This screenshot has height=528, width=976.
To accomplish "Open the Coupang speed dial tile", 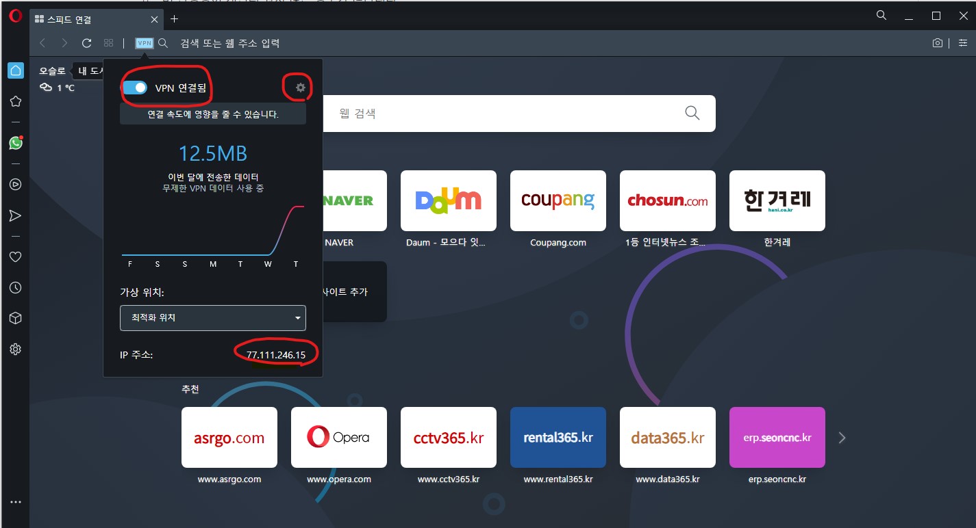I will pyautogui.click(x=558, y=200).
